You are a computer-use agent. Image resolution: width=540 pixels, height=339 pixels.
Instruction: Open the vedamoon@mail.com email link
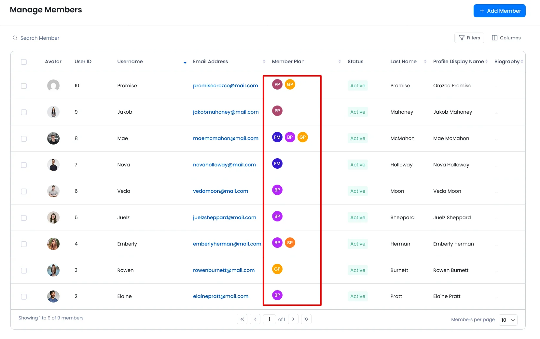point(220,191)
